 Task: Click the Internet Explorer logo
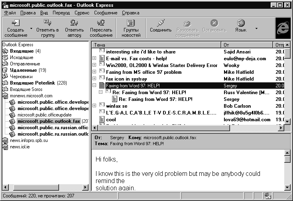(283, 28)
